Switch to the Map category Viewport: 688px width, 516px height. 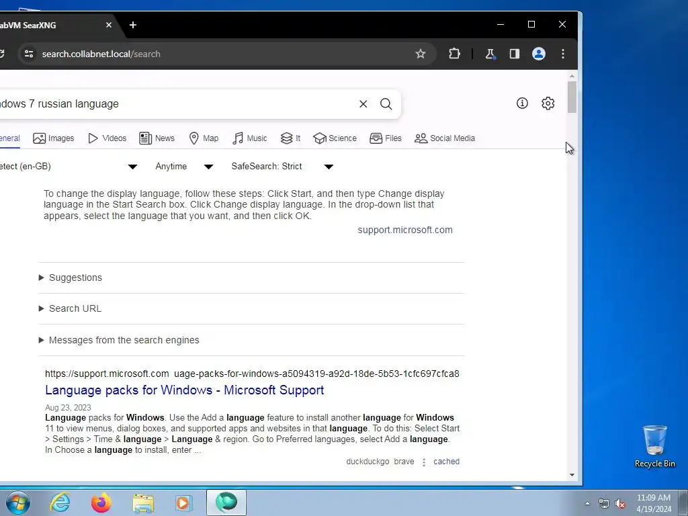(x=204, y=138)
